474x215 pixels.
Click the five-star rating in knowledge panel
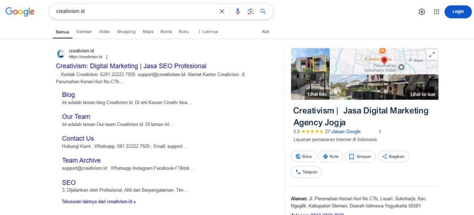312,132
